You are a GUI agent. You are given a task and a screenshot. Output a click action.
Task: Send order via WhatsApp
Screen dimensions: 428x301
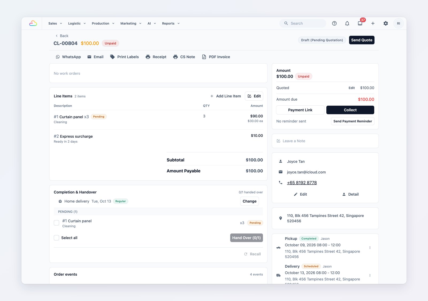(68, 57)
